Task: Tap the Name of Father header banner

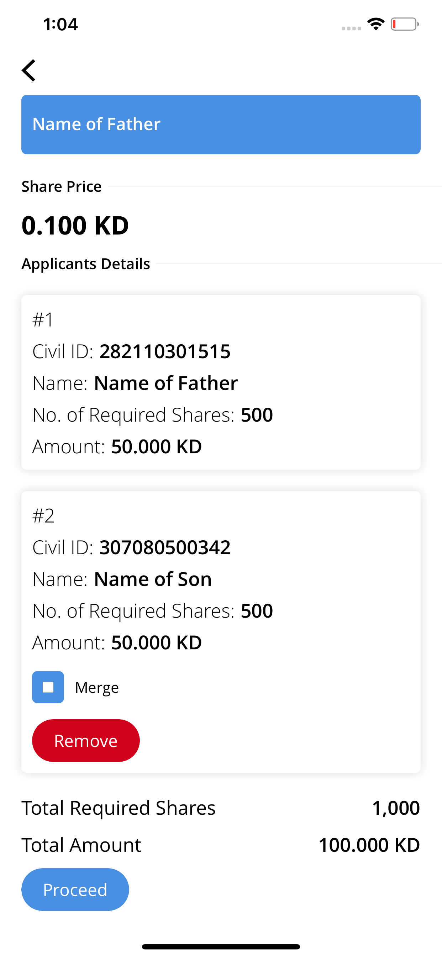Action: 221,125
